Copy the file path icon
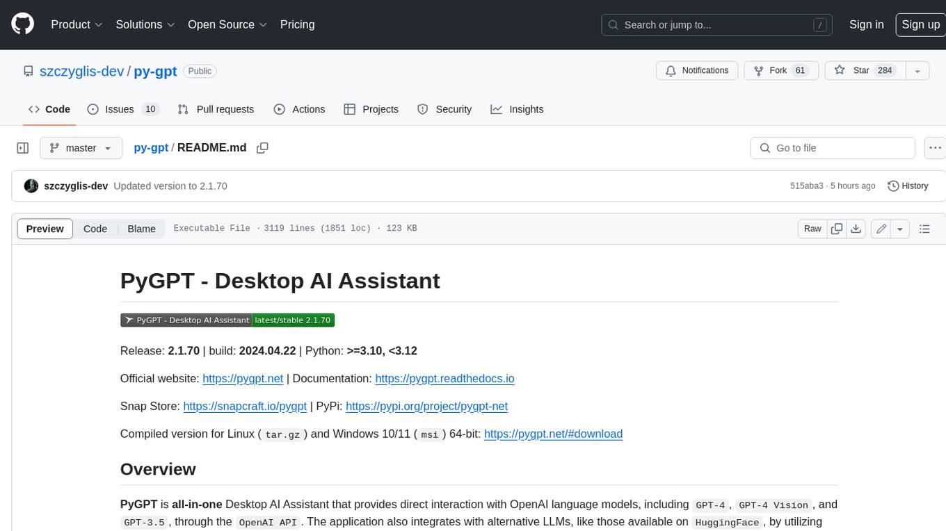Image resolution: width=946 pixels, height=531 pixels. click(262, 147)
